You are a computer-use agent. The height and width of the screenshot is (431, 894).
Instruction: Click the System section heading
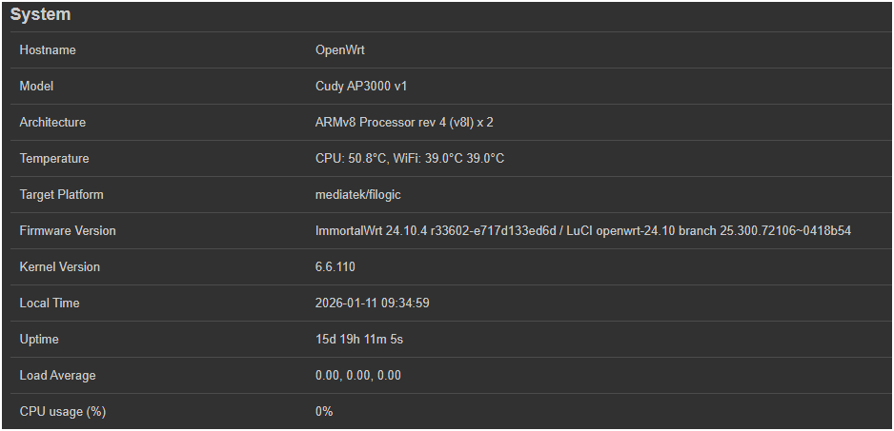coord(41,15)
